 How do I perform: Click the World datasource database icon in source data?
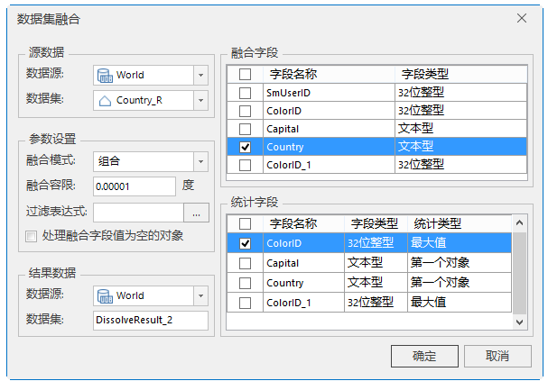click(x=105, y=76)
